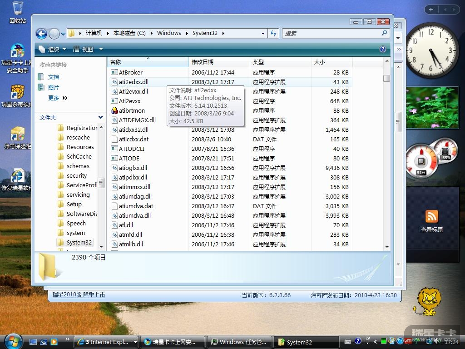Click the lion mascot desktop icon

428,301
